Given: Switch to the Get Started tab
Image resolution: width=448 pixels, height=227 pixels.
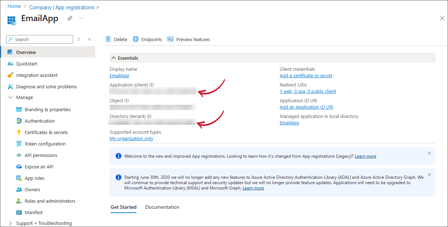Looking at the screenshot, I should click(124, 207).
